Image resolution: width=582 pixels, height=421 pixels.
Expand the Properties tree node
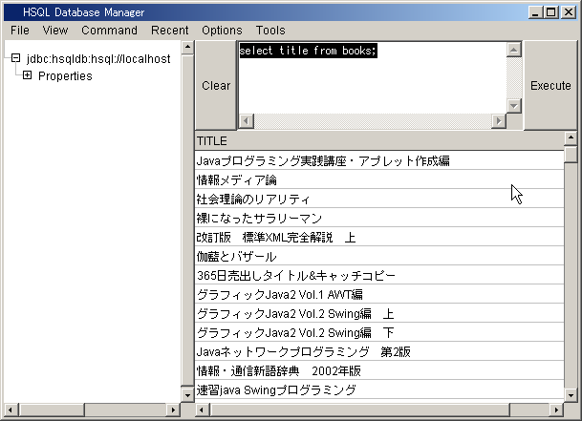(27, 75)
